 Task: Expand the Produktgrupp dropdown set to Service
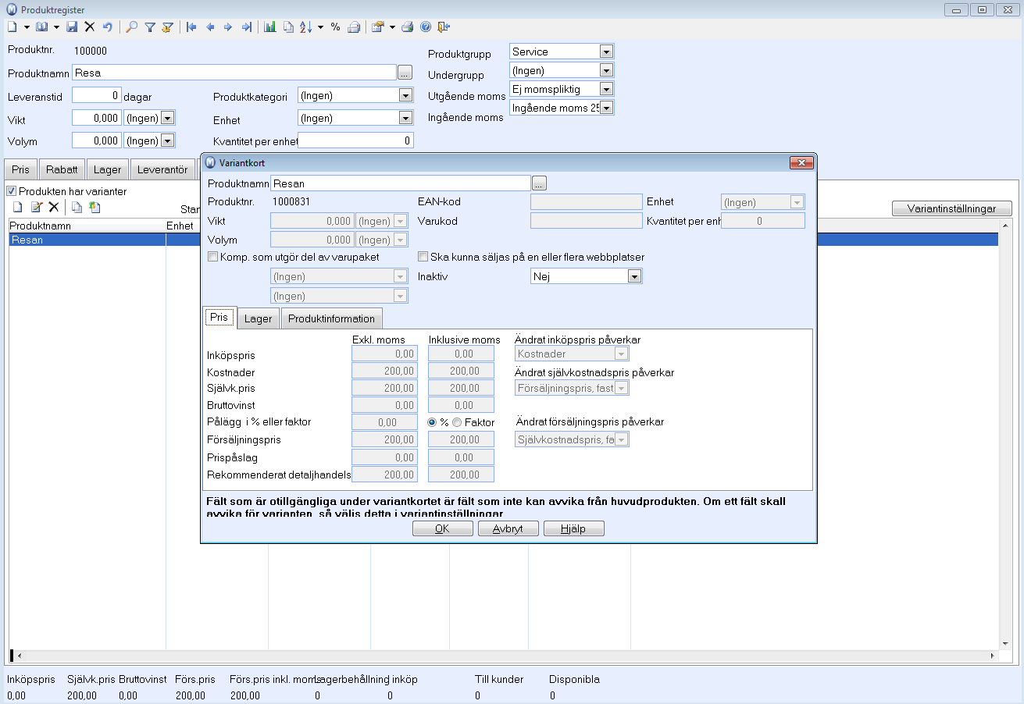(606, 52)
